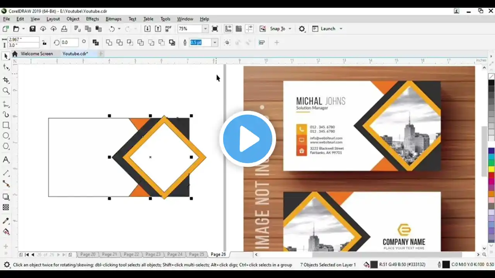Select the Crop tool

coord(6,80)
